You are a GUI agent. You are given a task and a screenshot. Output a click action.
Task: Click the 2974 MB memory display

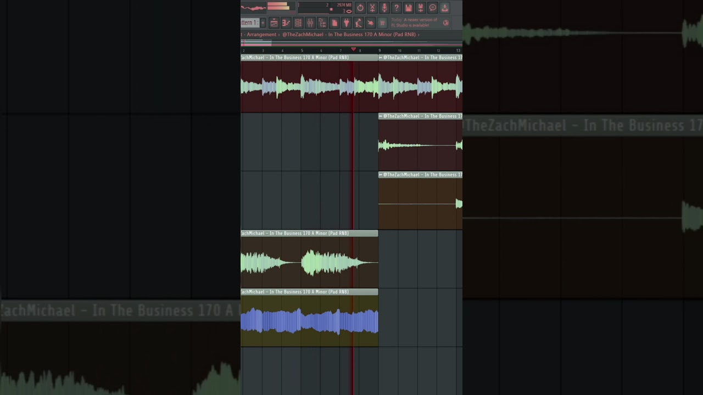click(x=344, y=5)
